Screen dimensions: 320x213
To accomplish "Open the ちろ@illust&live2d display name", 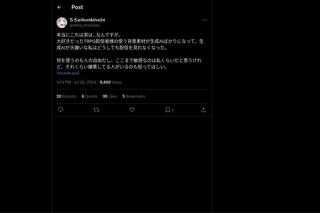I will (87, 20).
